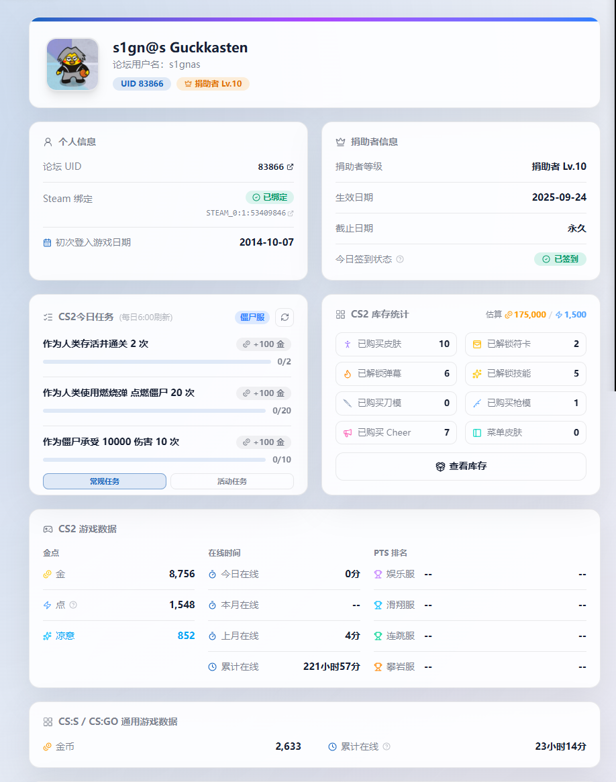The image size is (616, 782).
Task: Click trophy icon beside 滑翔服
Action: 378,605
